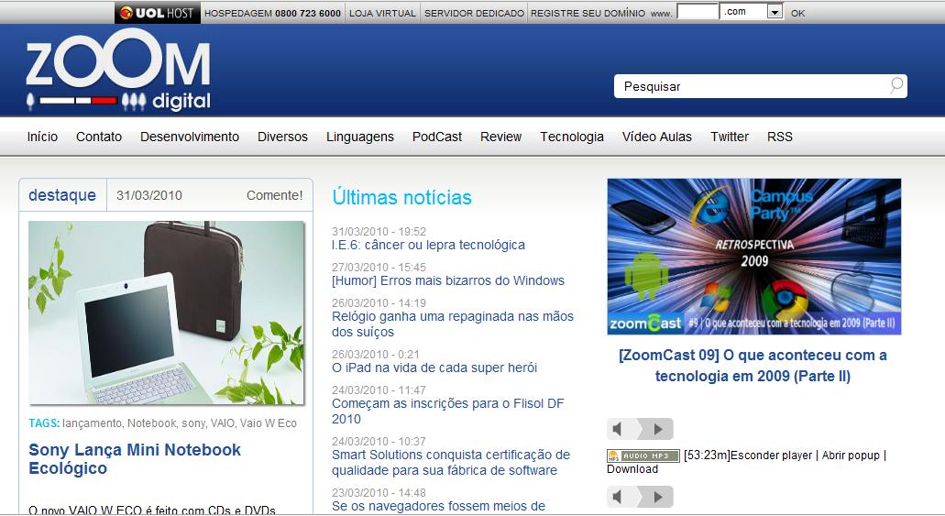Open the Linguagens menu item

[x=360, y=137]
